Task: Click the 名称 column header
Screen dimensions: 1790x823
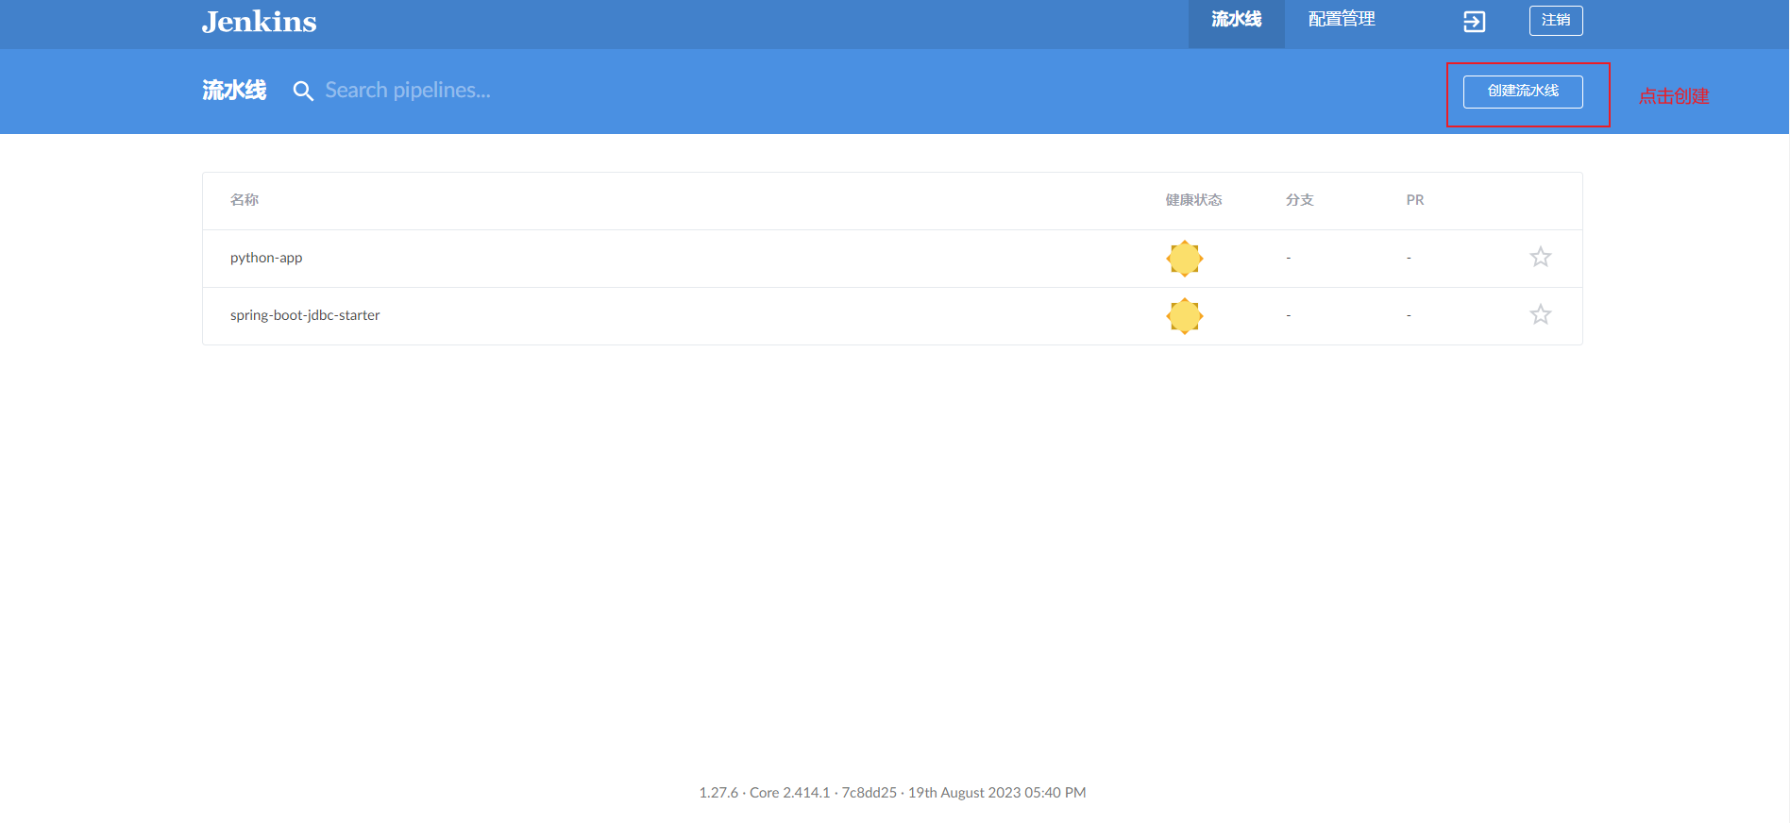Action: click(245, 200)
